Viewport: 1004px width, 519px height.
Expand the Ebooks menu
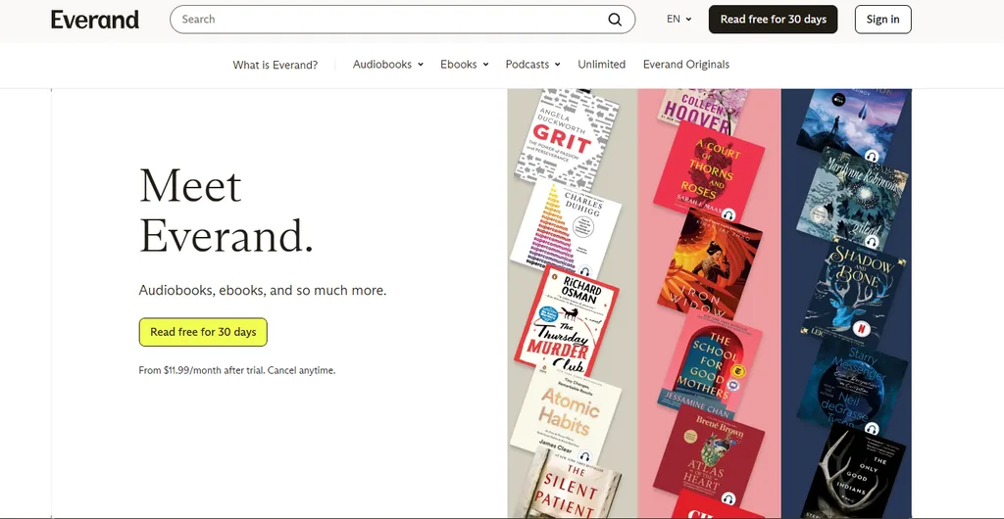(464, 65)
